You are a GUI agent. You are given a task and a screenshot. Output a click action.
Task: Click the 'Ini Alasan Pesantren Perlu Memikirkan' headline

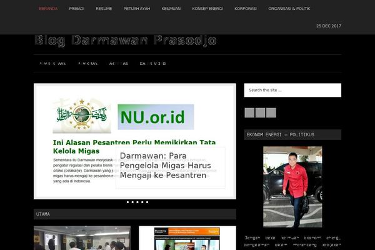tap(134, 147)
